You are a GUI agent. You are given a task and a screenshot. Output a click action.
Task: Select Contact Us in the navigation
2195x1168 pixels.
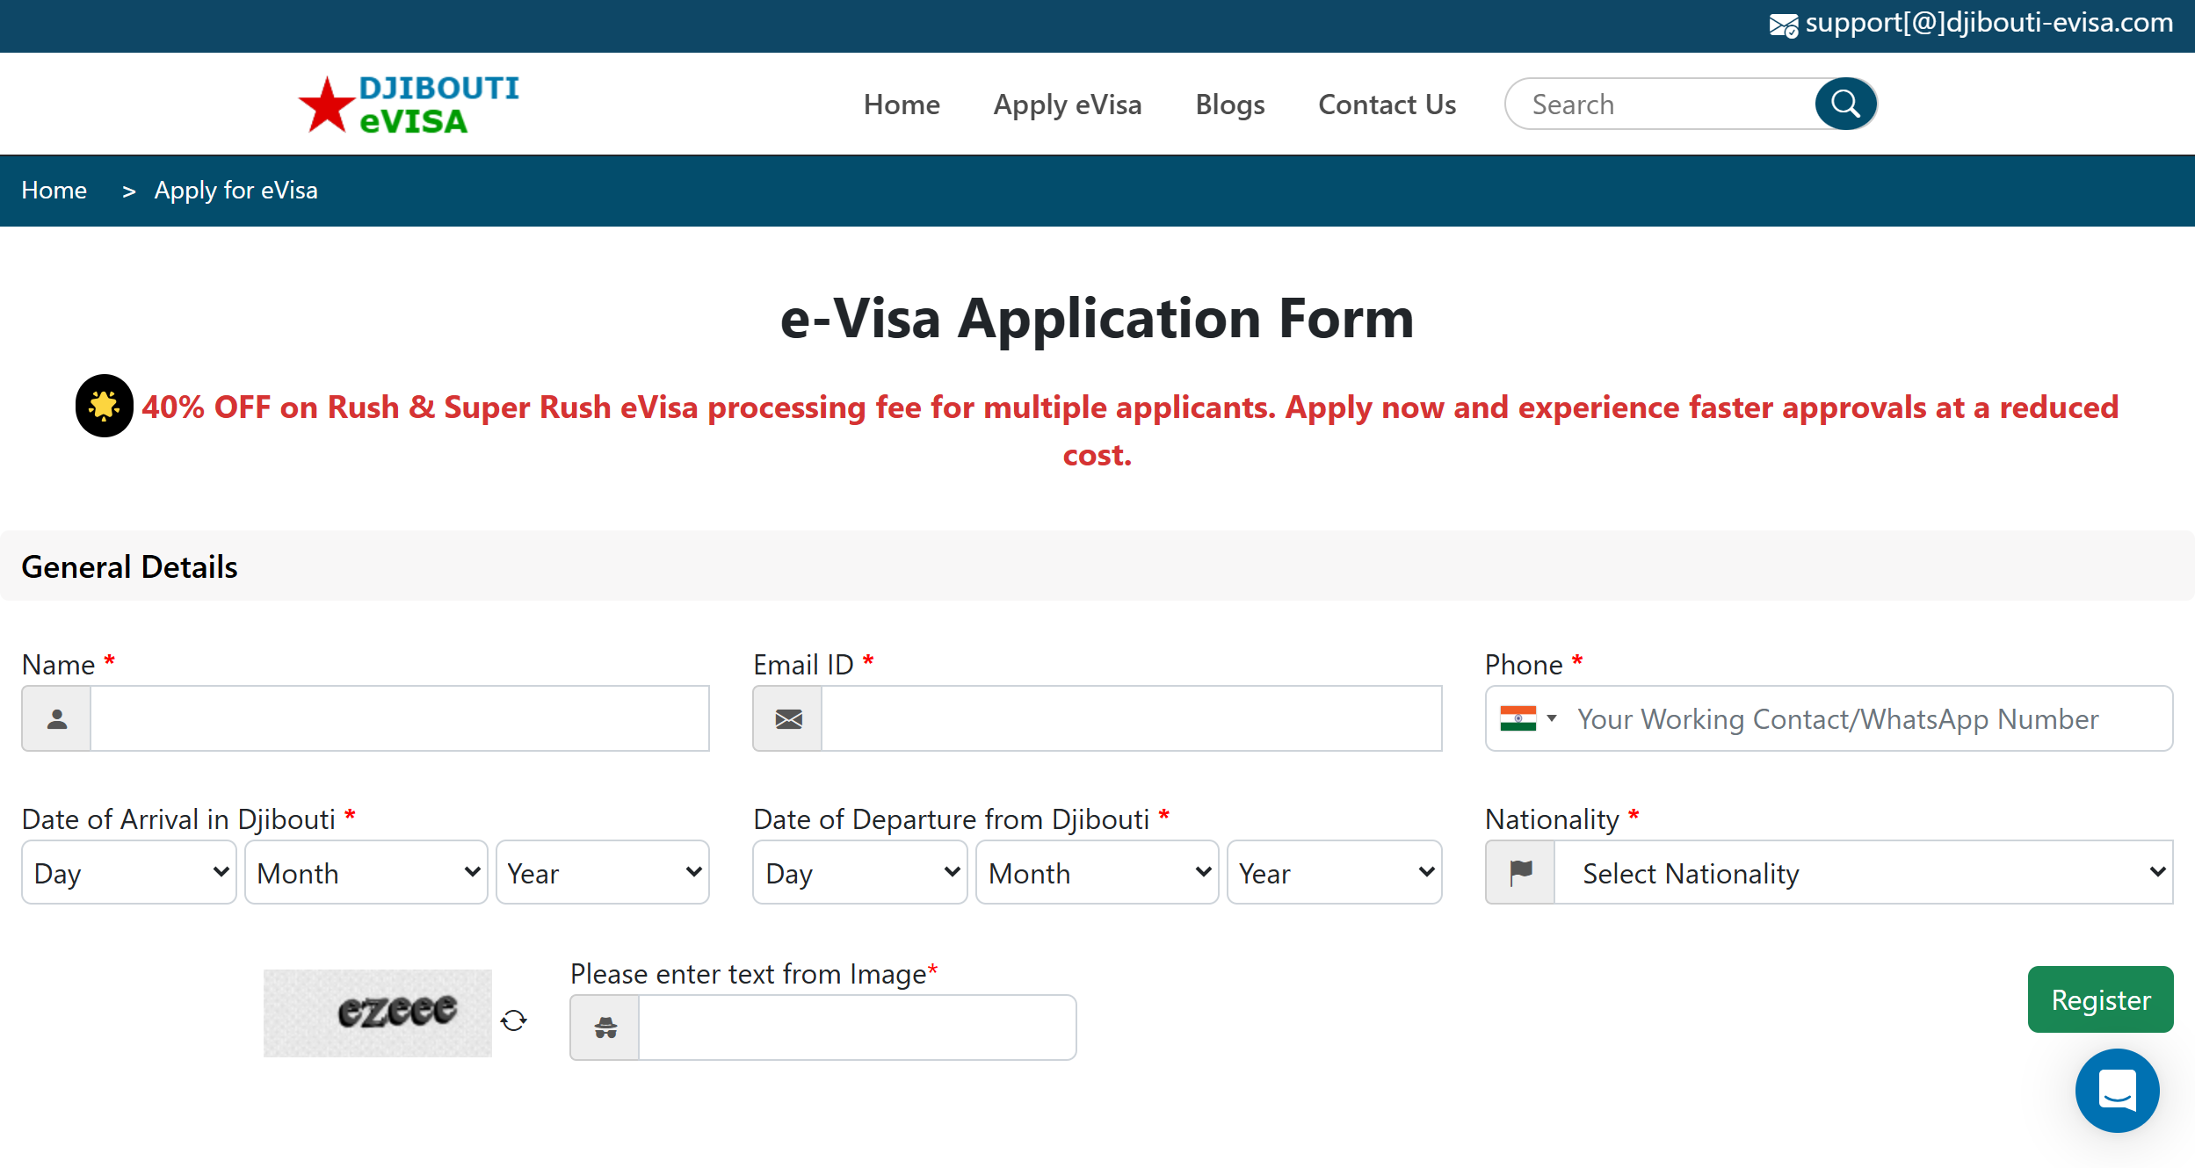pos(1386,104)
